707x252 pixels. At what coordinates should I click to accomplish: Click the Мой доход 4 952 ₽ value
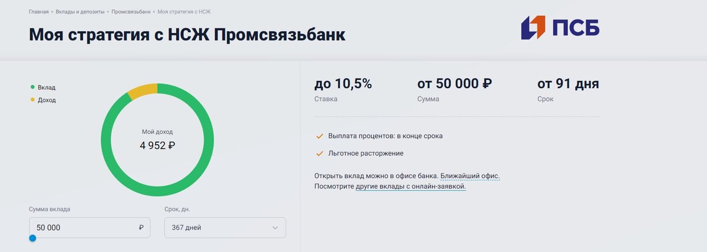tap(157, 145)
